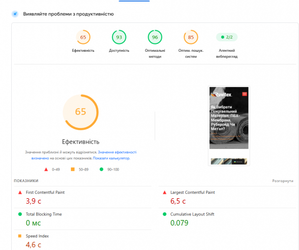Click the 0 мс value
Image resolution: width=299 pixels, height=250 pixels.
tap(33, 223)
